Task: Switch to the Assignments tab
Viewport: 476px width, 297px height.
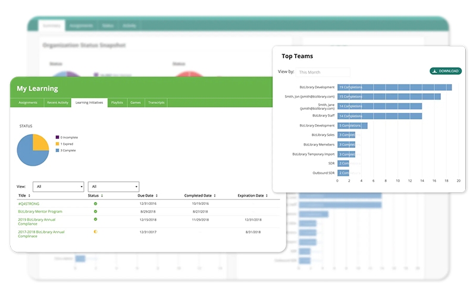Action: 27,103
